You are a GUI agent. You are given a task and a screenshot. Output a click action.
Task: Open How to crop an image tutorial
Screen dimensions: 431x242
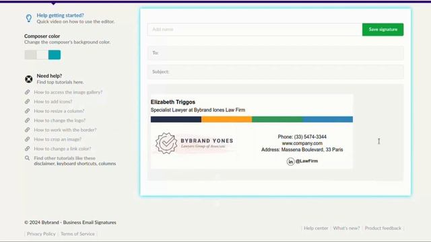tap(58, 139)
